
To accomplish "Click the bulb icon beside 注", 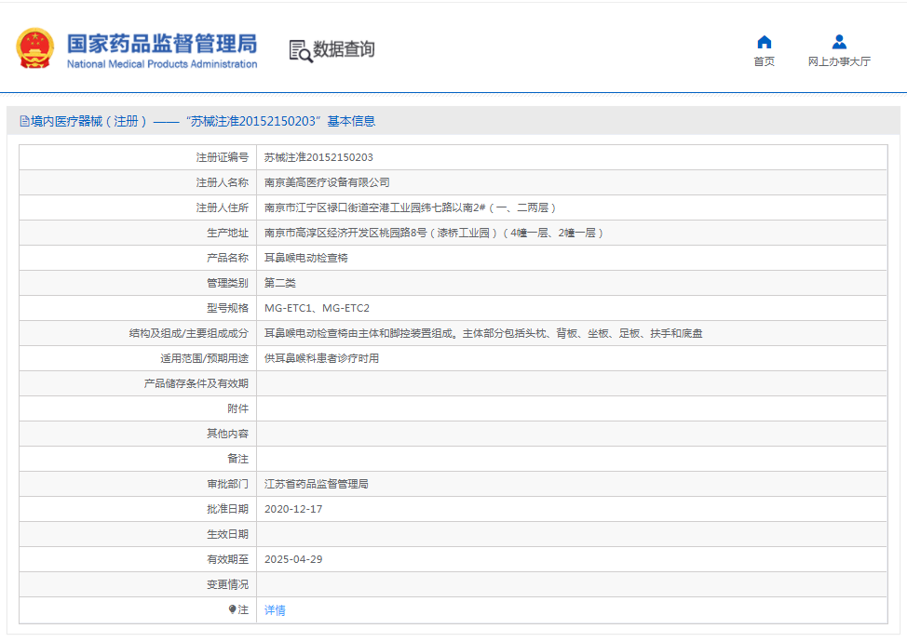I will coord(233,609).
